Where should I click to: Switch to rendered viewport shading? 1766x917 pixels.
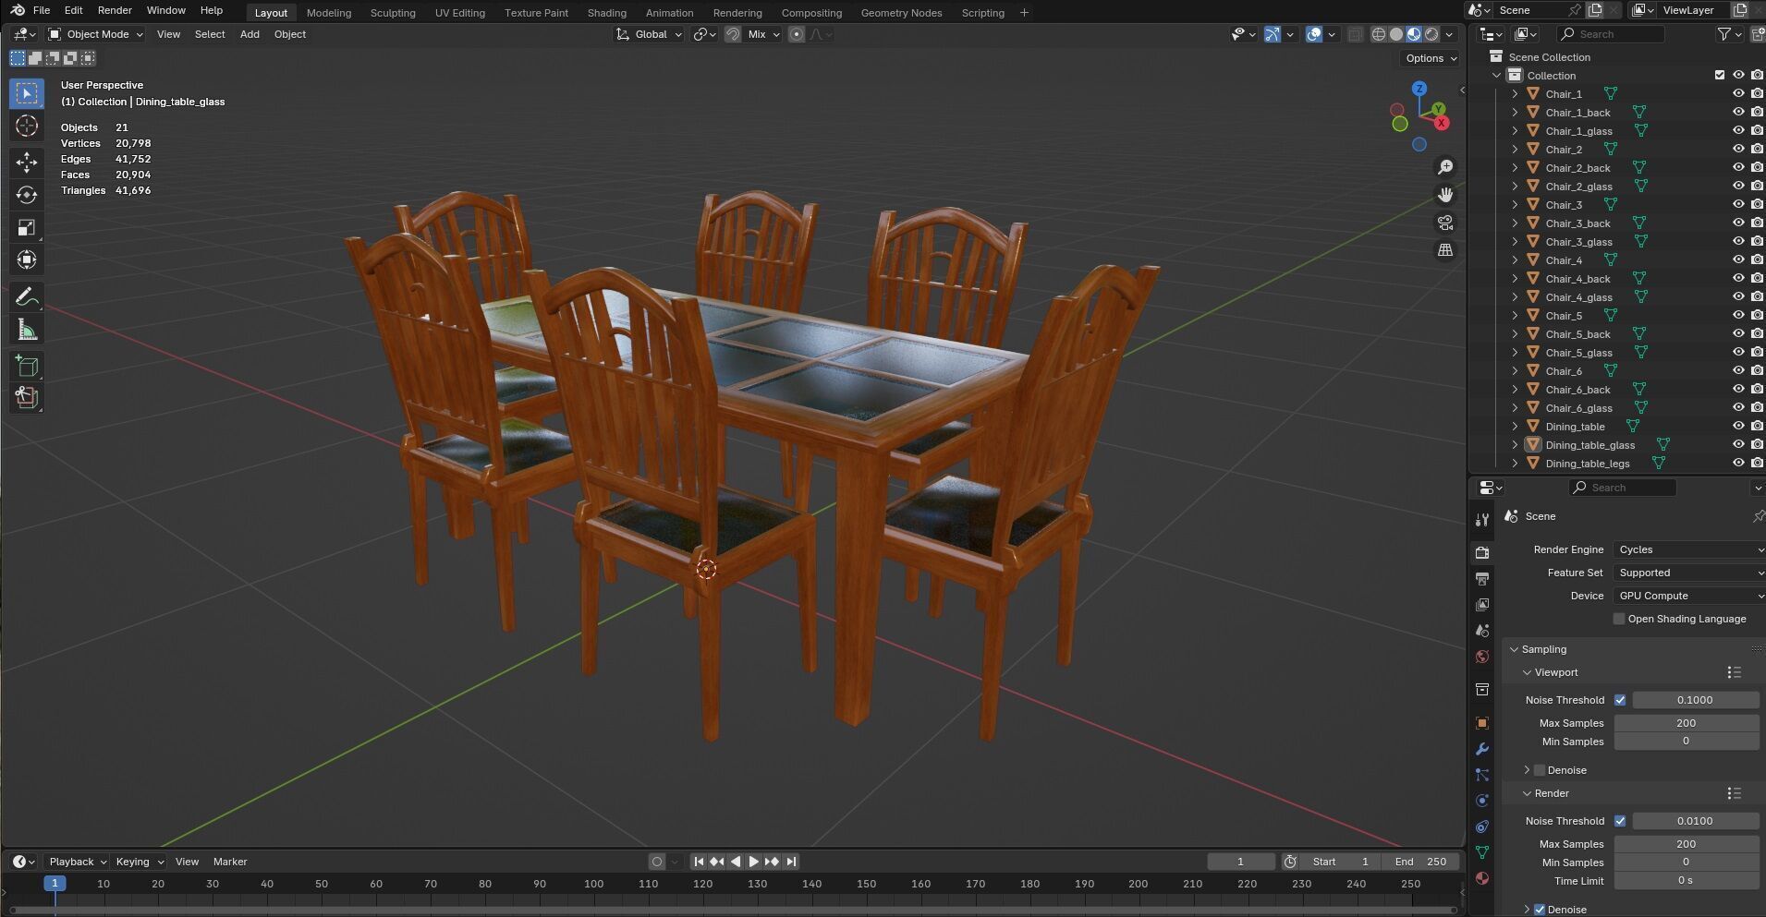[x=1431, y=34]
